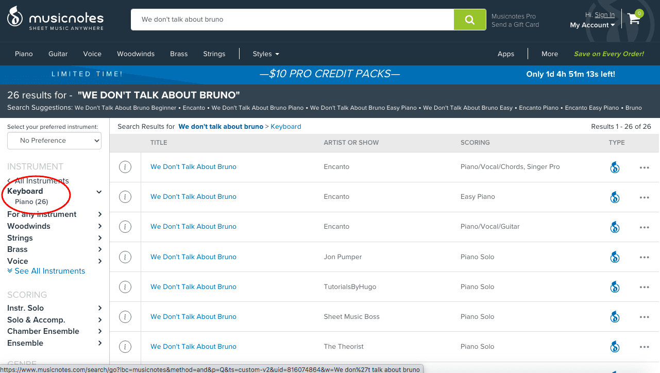
Task: Click the Bruno search suggestion
Action: coord(634,108)
